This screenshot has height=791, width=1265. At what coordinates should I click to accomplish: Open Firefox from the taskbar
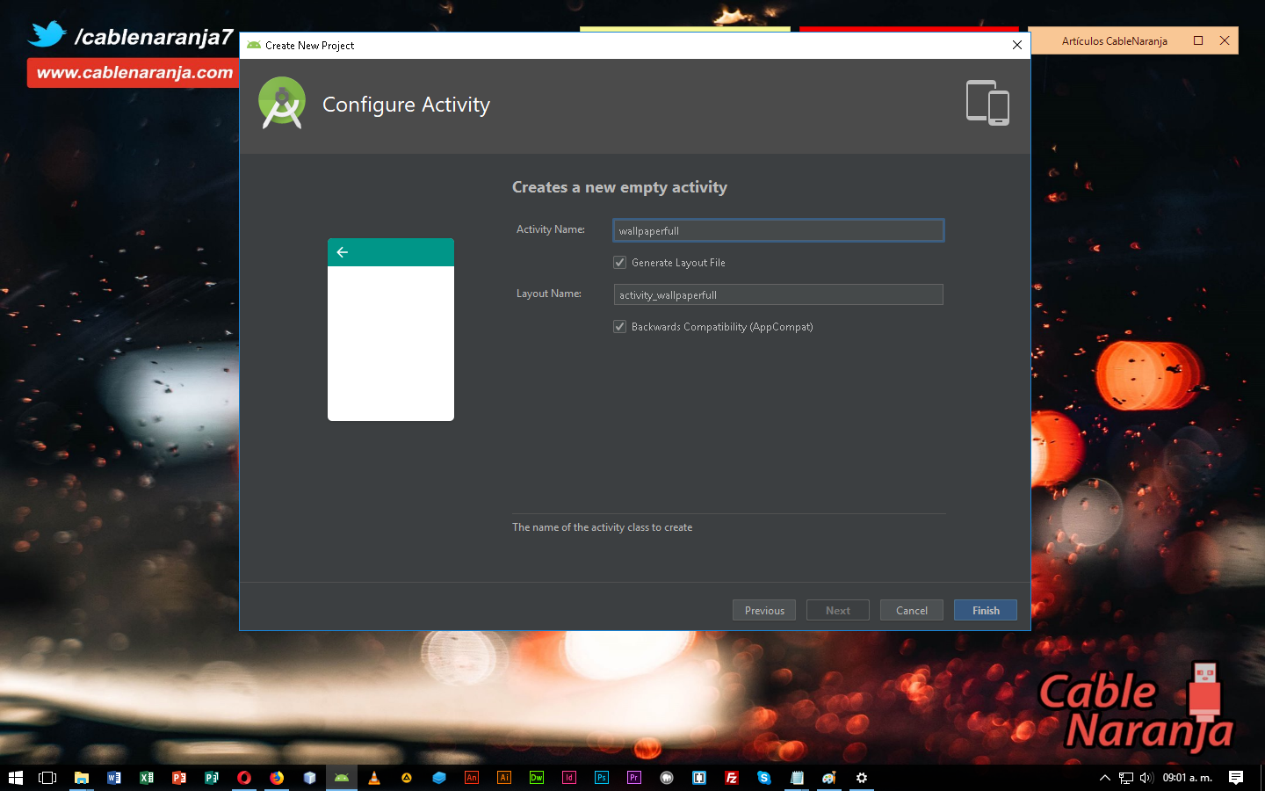(277, 778)
